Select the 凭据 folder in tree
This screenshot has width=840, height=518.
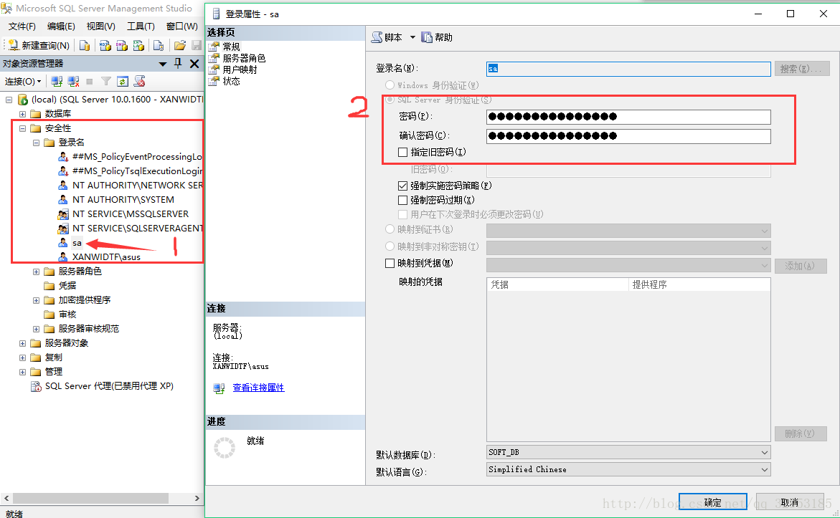(x=67, y=286)
